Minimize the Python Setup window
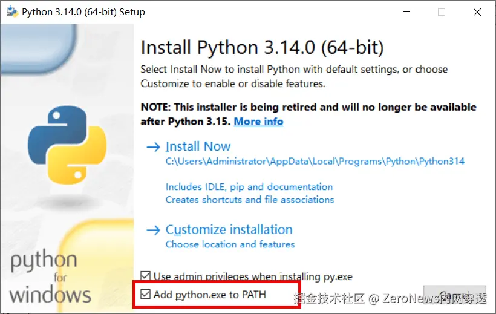 406,12
